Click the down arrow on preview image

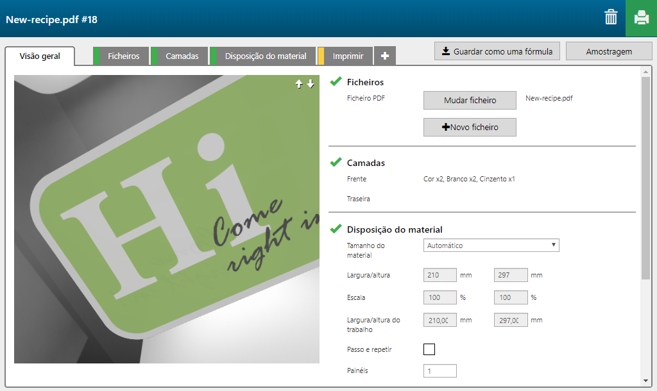311,84
